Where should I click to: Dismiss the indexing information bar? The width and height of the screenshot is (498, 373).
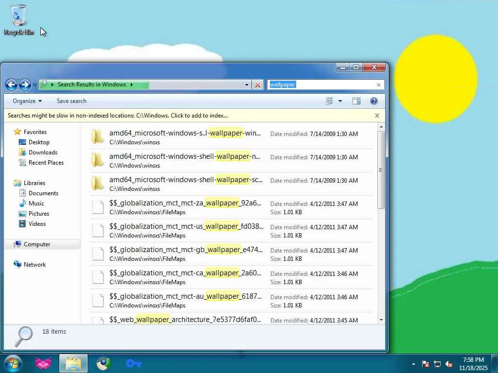(377, 116)
